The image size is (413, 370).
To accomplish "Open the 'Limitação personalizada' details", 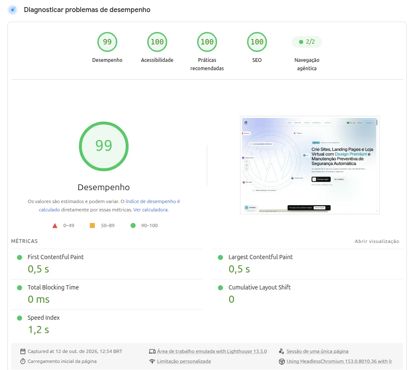I will click(x=184, y=361).
